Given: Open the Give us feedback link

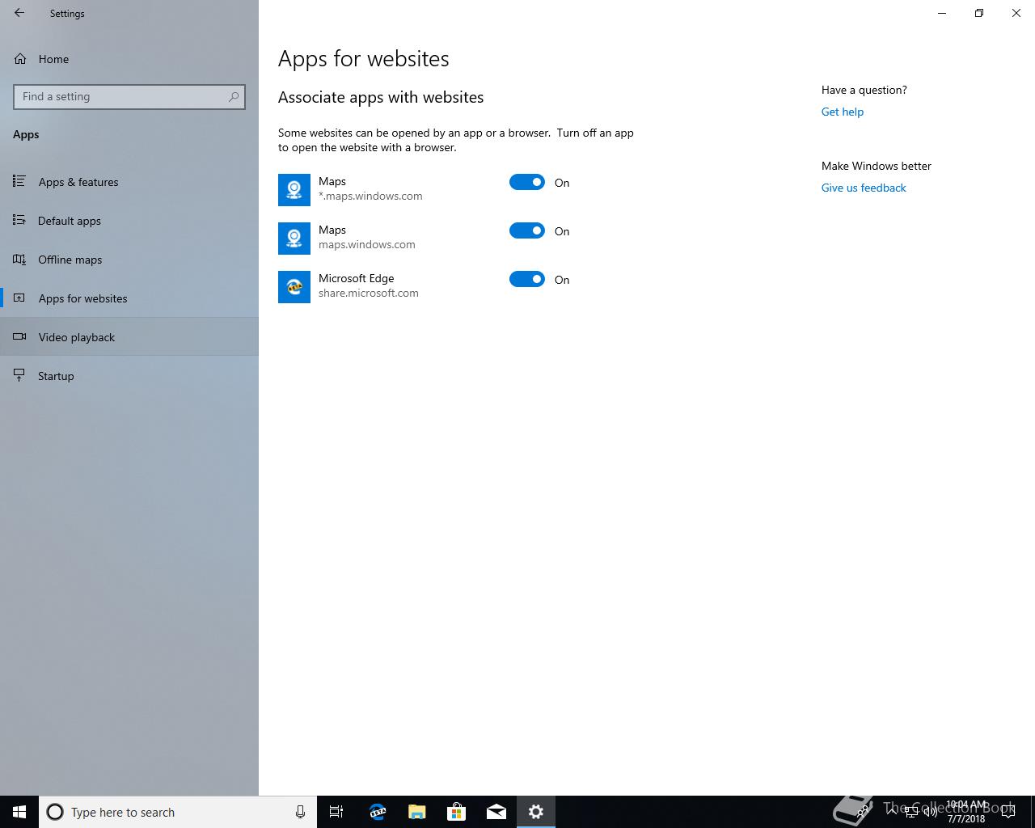Looking at the screenshot, I should [x=864, y=188].
